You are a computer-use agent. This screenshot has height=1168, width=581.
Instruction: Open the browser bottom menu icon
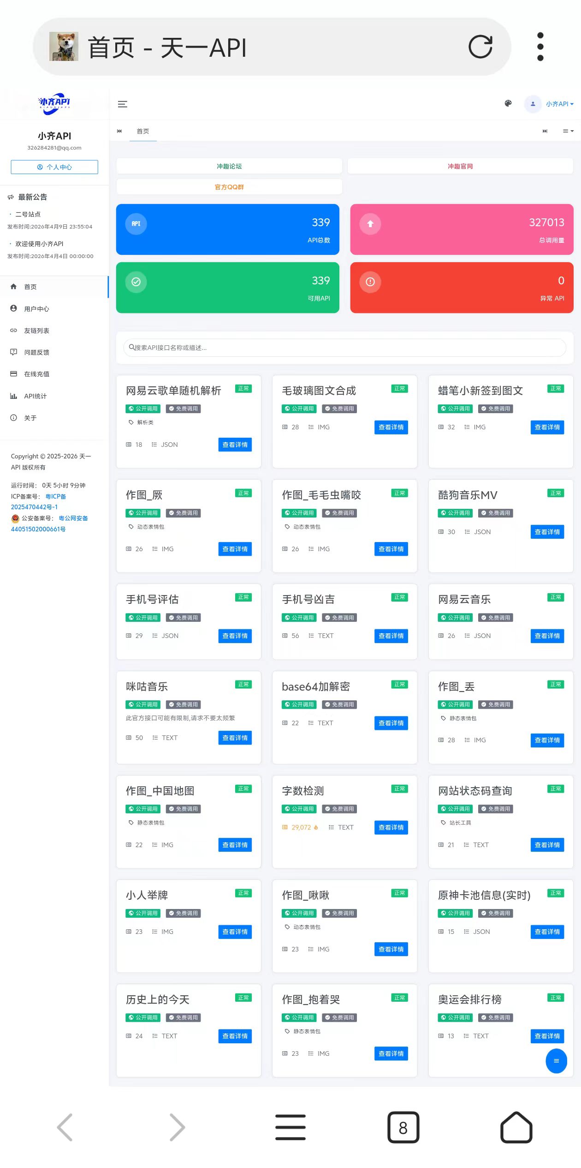(290, 1127)
